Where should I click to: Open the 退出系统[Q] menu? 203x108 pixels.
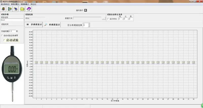click(5, 4)
